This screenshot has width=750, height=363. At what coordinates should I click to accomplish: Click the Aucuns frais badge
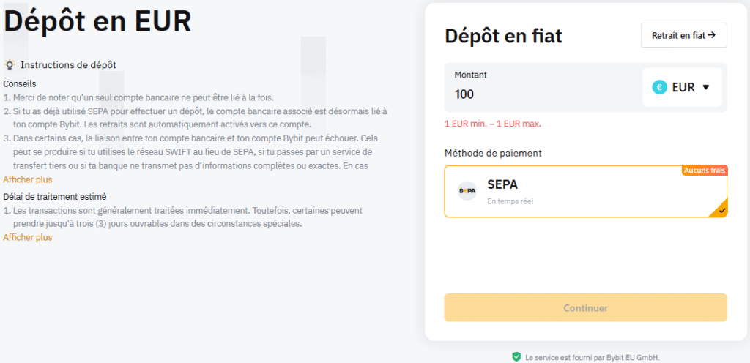704,171
